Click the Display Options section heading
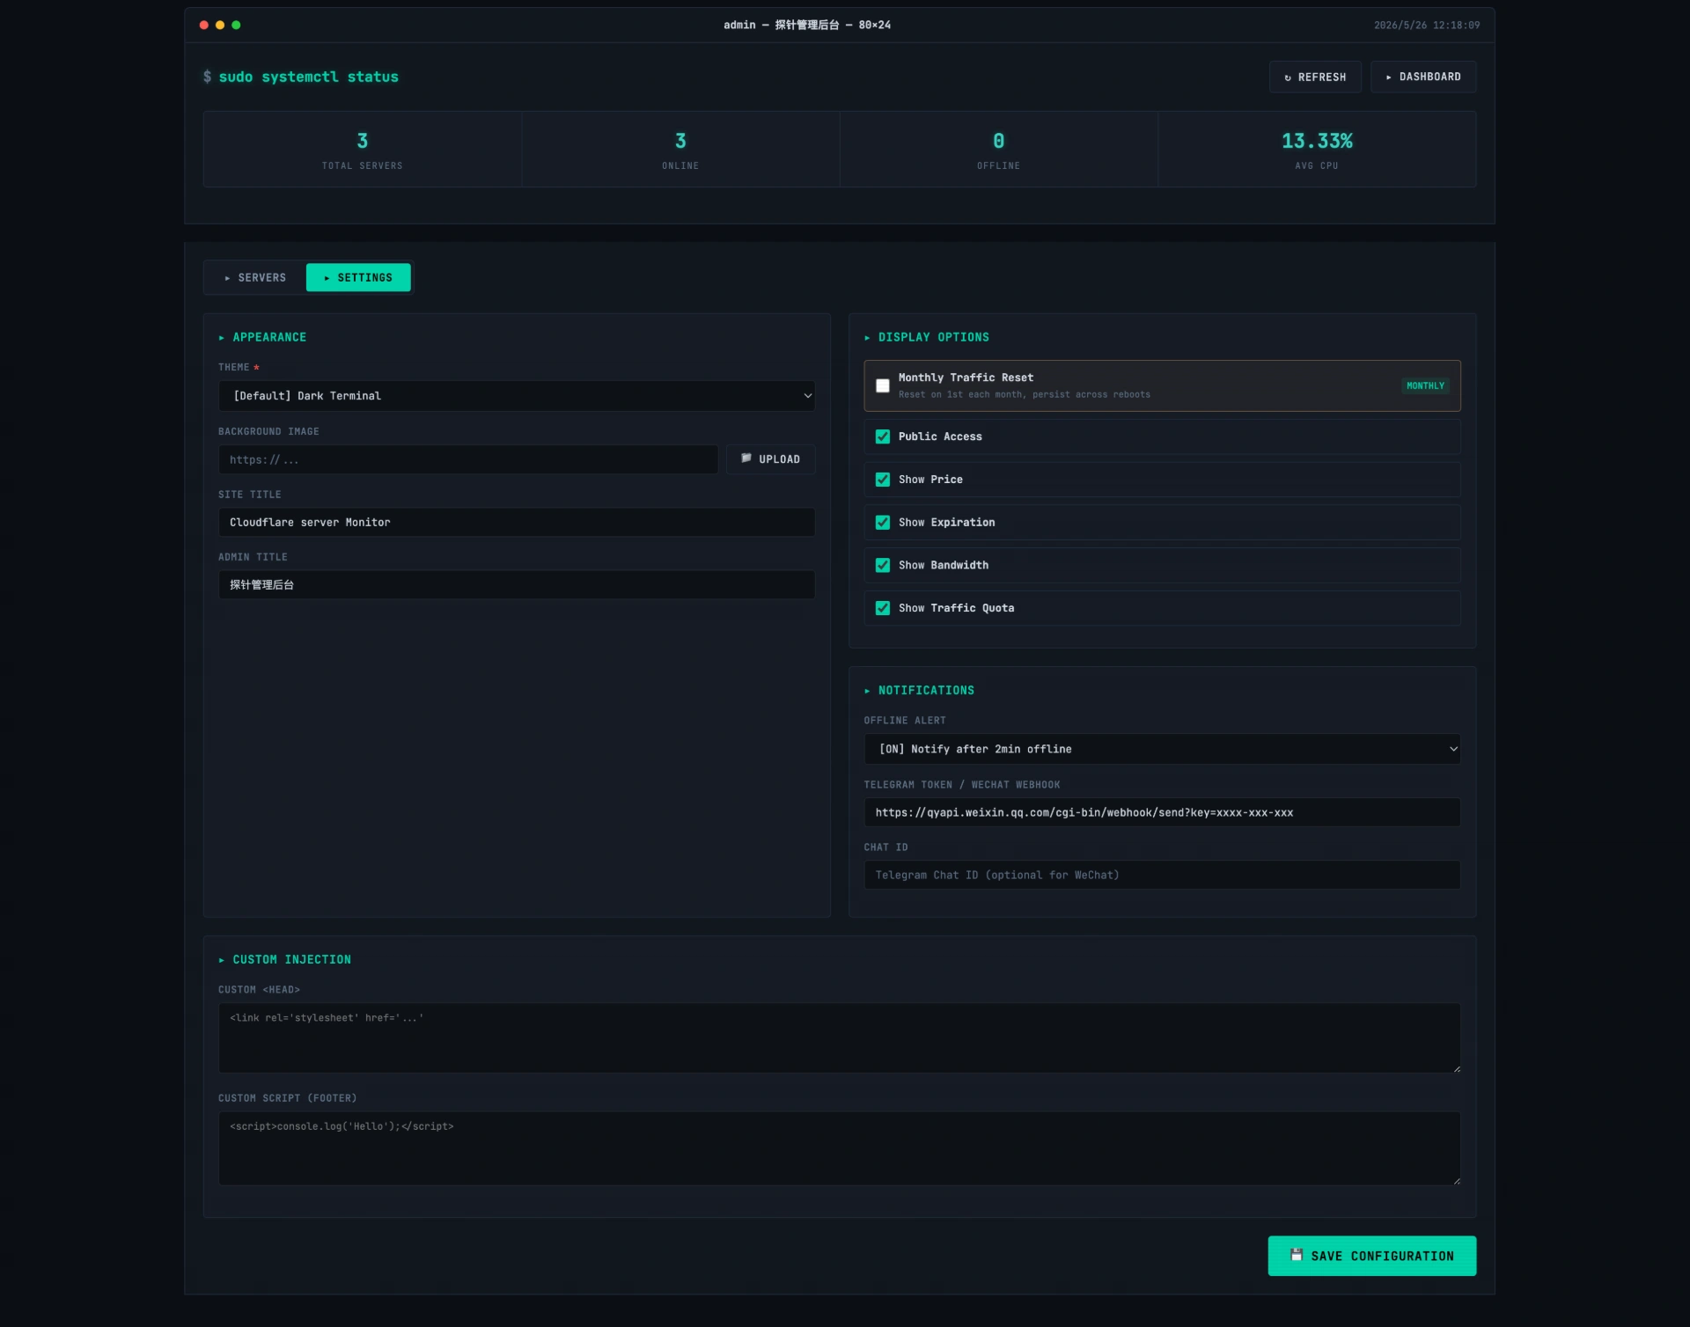The image size is (1690, 1327). (927, 338)
